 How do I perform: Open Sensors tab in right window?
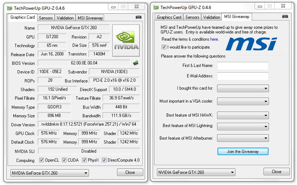coord(192,17)
